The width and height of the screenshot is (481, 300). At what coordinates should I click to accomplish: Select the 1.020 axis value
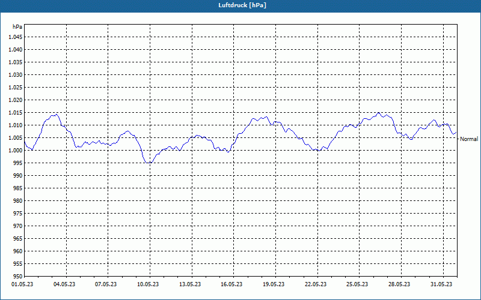click(15, 100)
